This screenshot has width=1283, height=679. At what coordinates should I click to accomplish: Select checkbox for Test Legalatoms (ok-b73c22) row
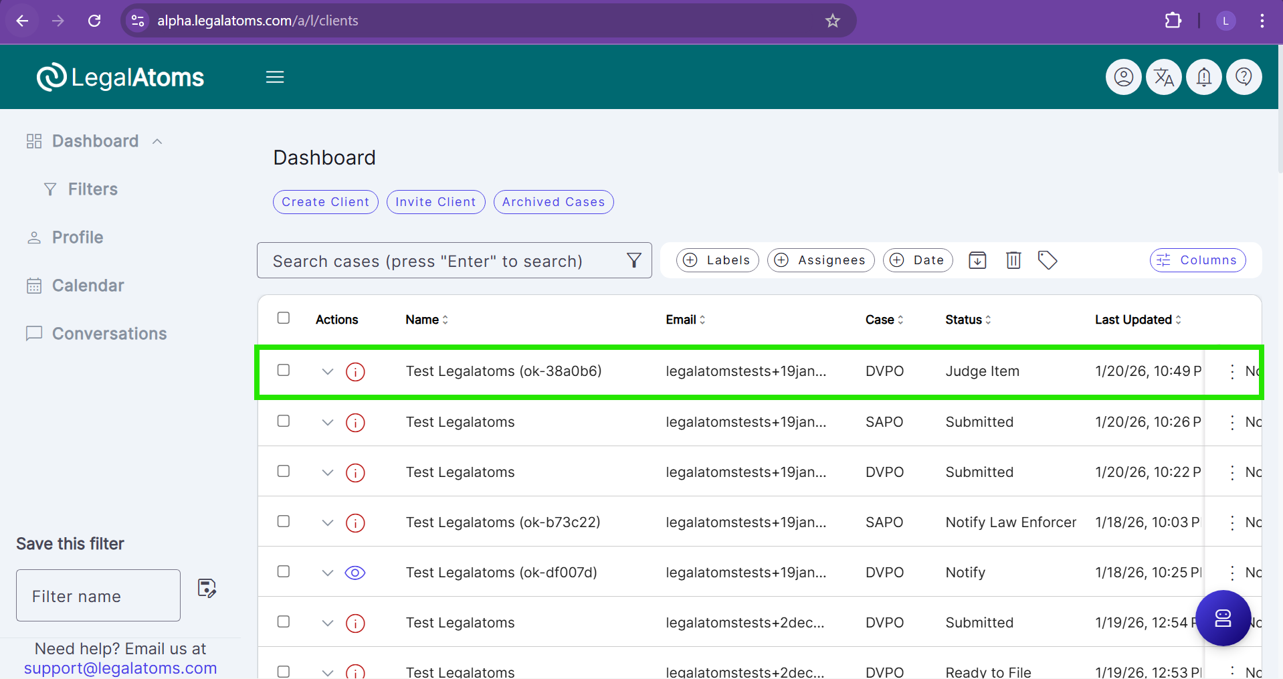(x=284, y=521)
